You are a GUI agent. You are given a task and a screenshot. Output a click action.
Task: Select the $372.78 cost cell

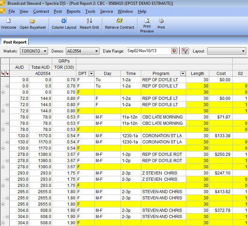coord(221,210)
